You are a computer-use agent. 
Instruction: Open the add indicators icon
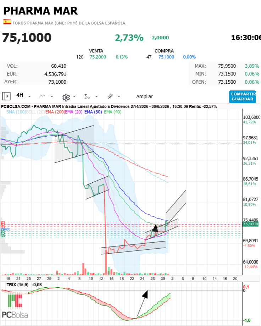[88, 96]
